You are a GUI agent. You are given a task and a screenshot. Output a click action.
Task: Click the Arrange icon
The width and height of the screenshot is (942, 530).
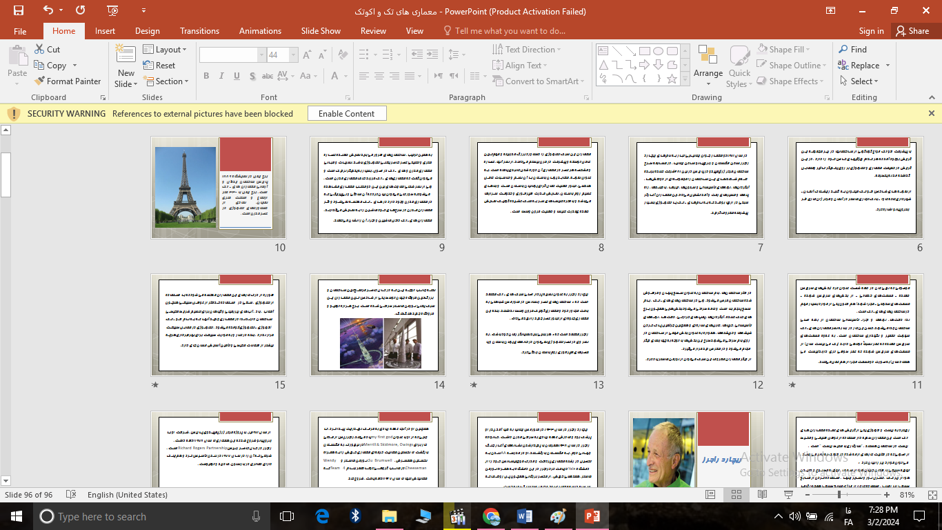(x=708, y=55)
